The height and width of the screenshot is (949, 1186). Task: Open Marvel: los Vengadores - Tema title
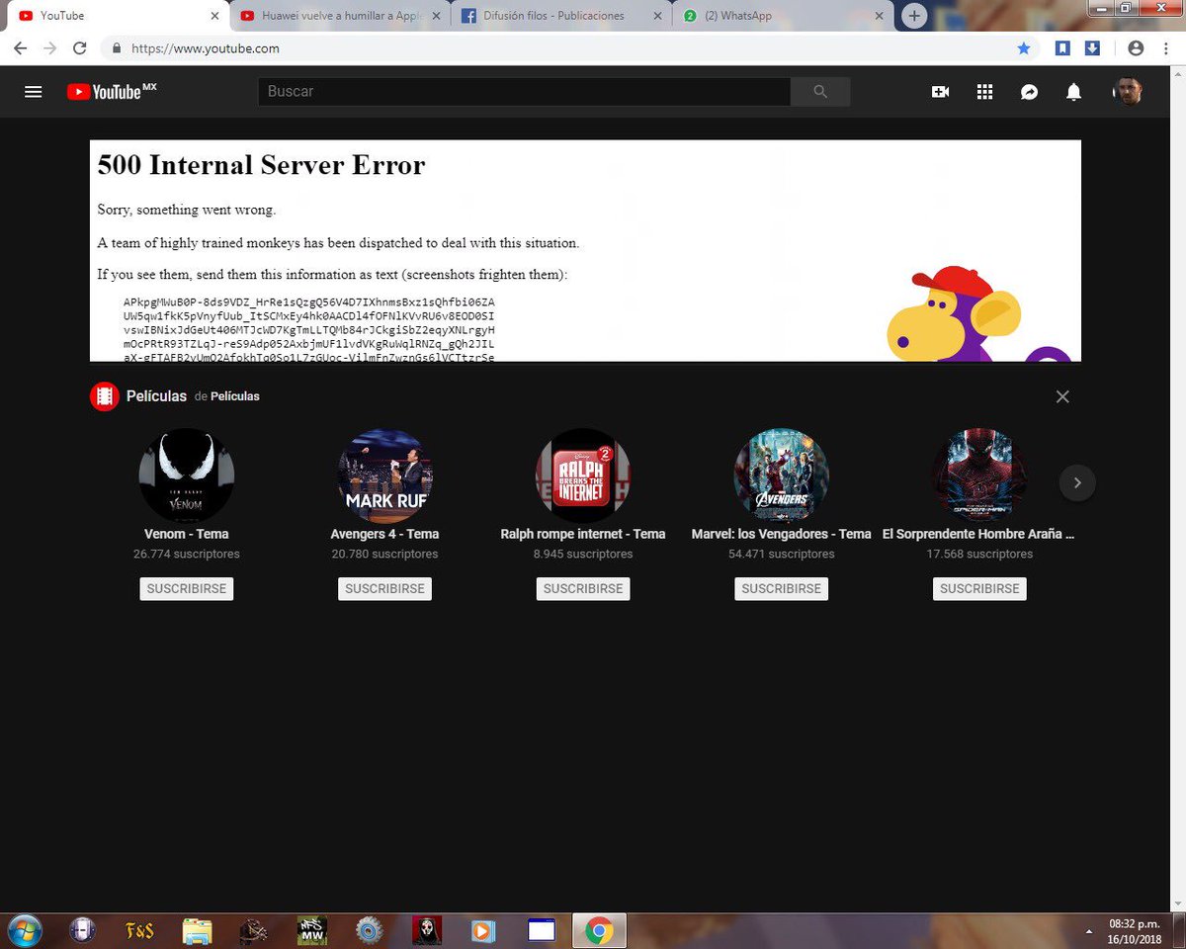pyautogui.click(x=781, y=534)
